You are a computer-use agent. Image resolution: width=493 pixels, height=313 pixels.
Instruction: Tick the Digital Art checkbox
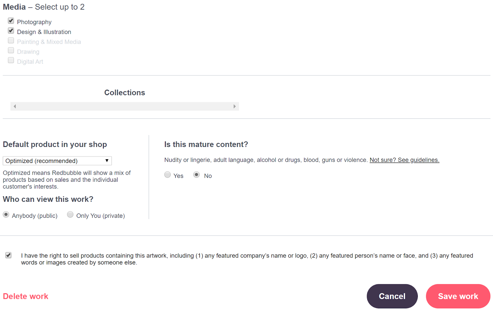coord(11,60)
